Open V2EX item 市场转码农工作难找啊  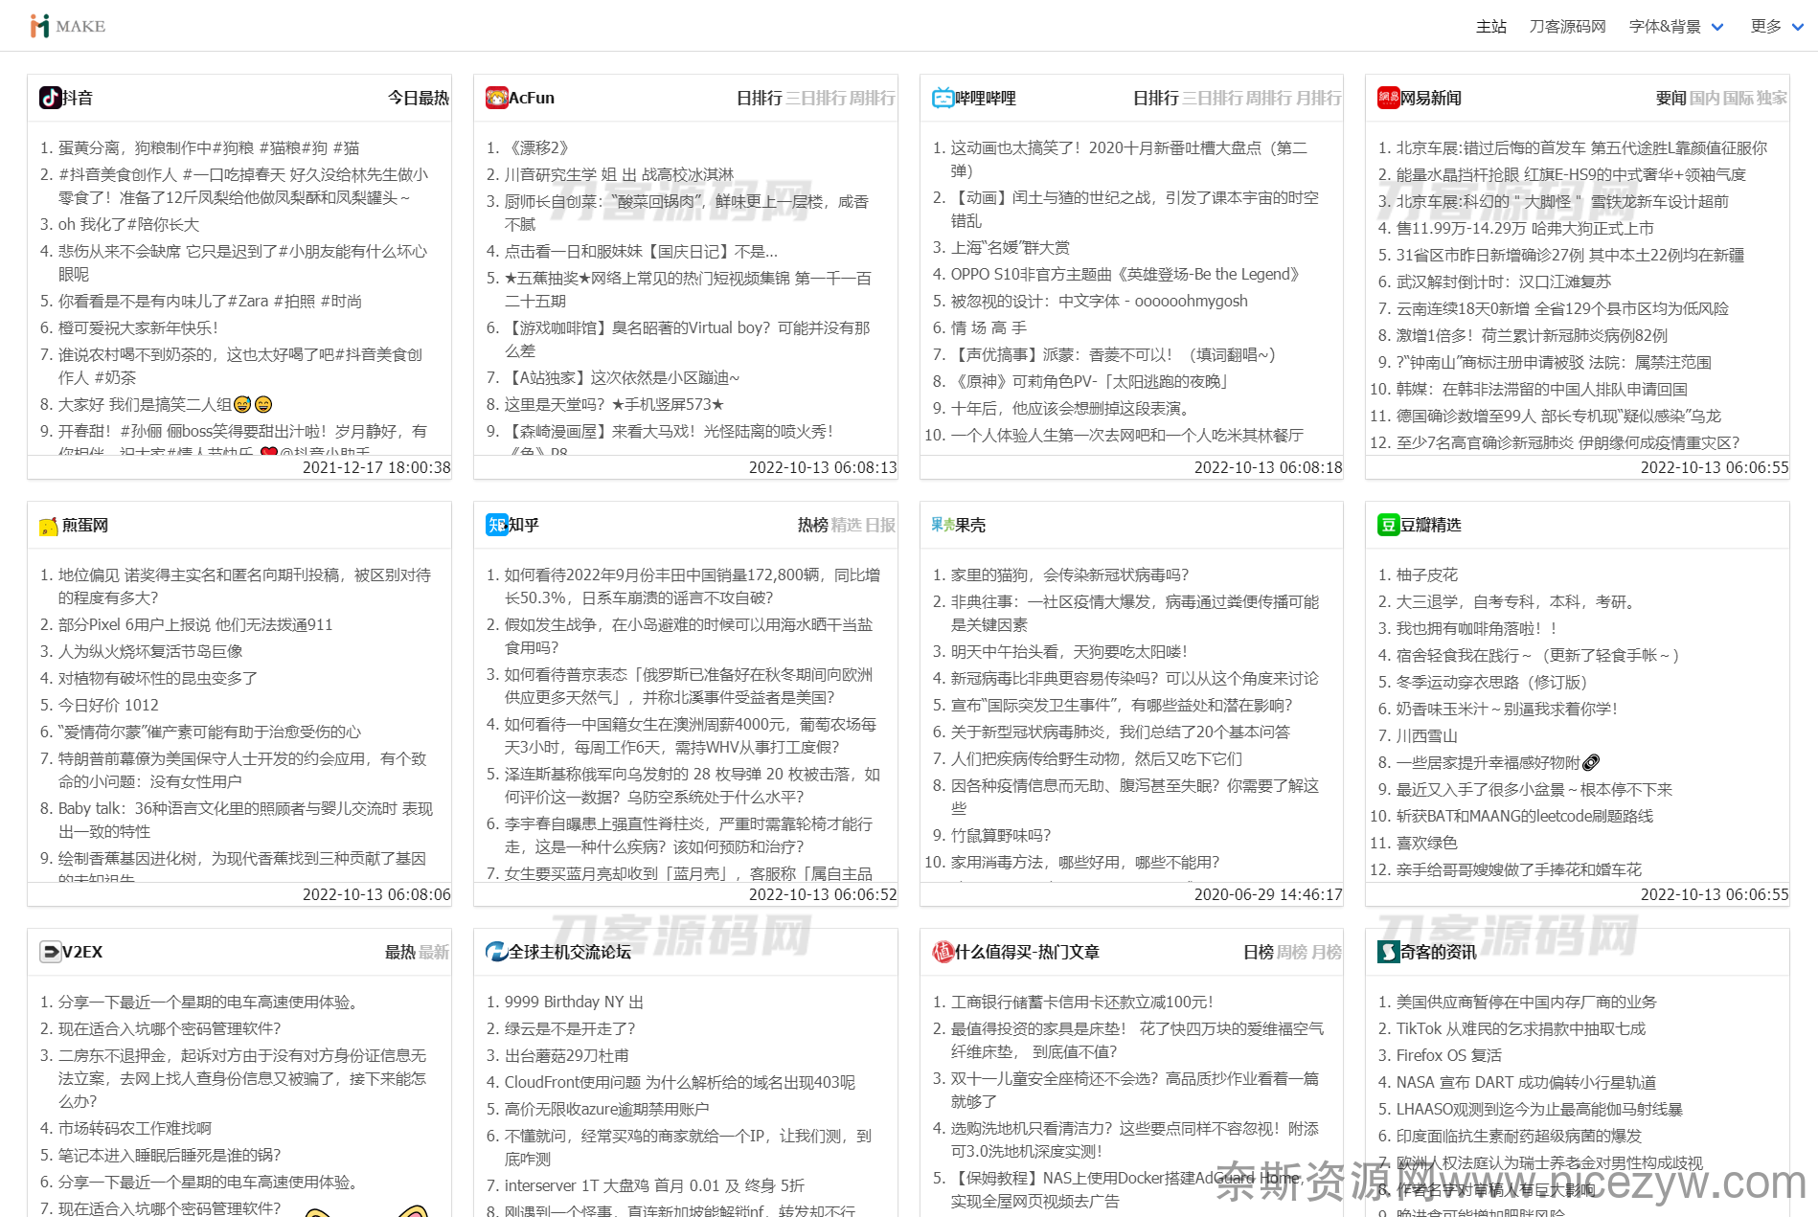135,1128
